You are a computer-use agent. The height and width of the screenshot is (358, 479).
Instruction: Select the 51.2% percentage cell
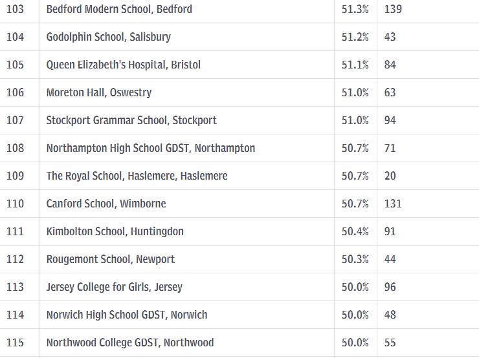355,37
